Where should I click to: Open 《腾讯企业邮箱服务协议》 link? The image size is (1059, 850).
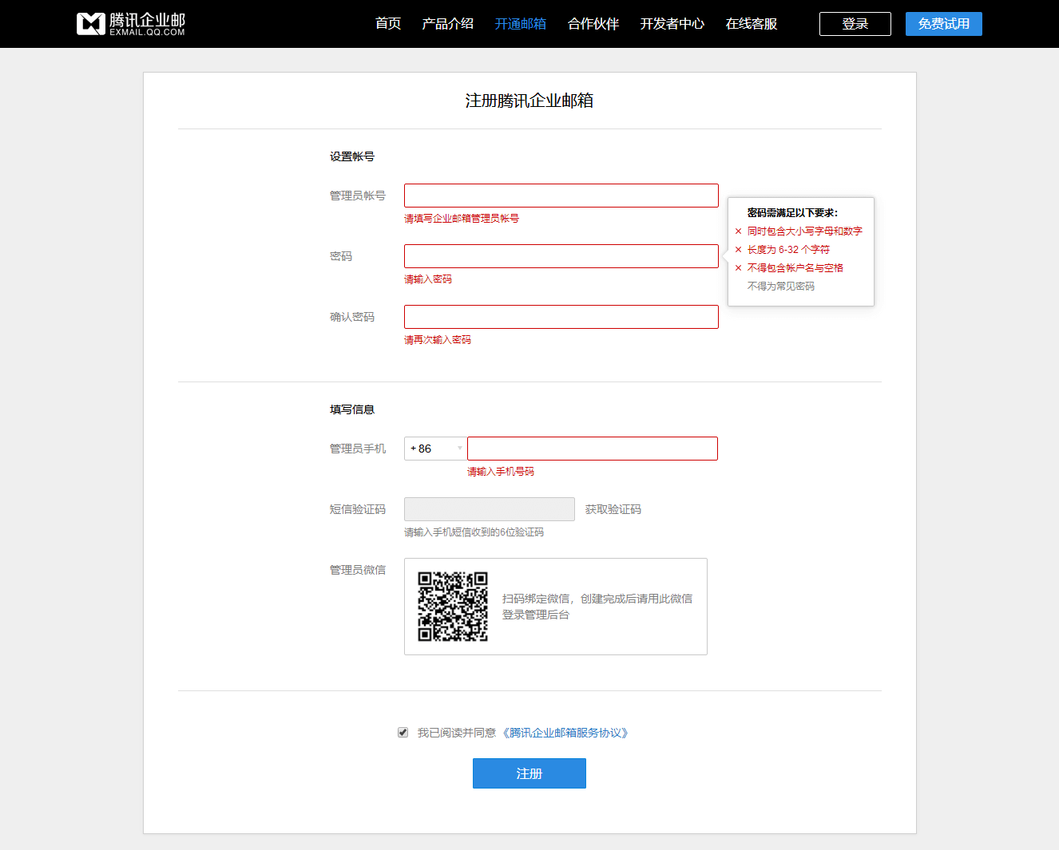point(566,733)
